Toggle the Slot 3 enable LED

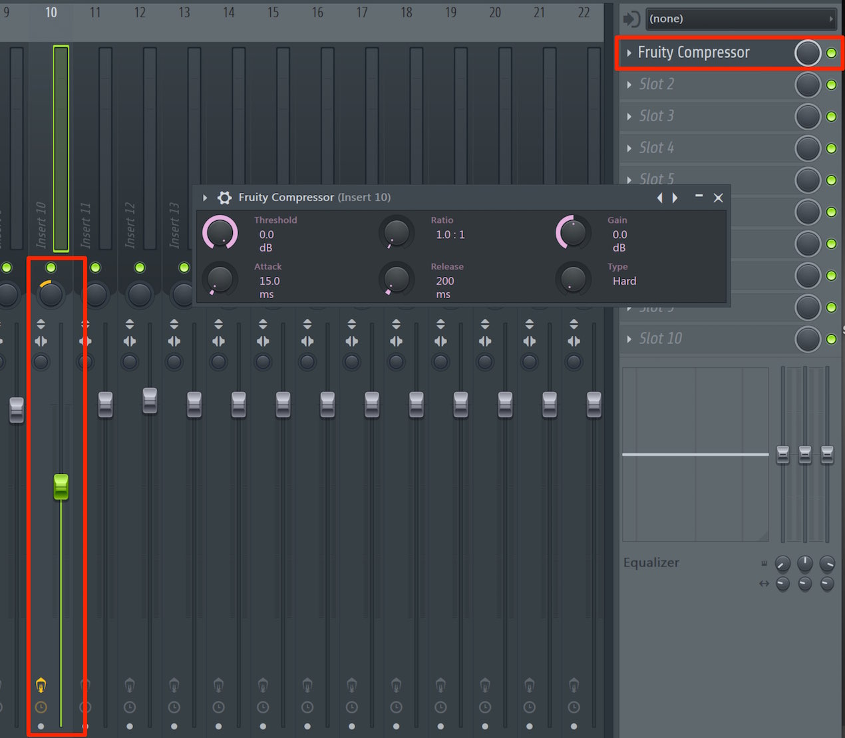(x=831, y=116)
